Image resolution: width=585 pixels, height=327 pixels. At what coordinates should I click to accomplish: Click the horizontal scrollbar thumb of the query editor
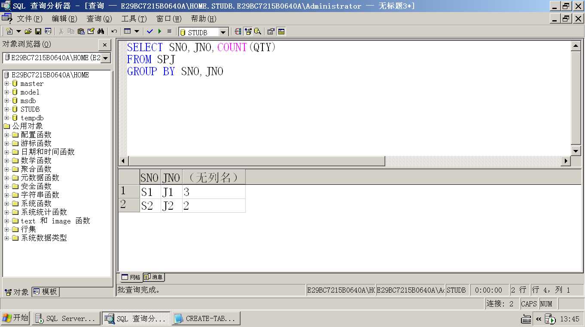257,161
